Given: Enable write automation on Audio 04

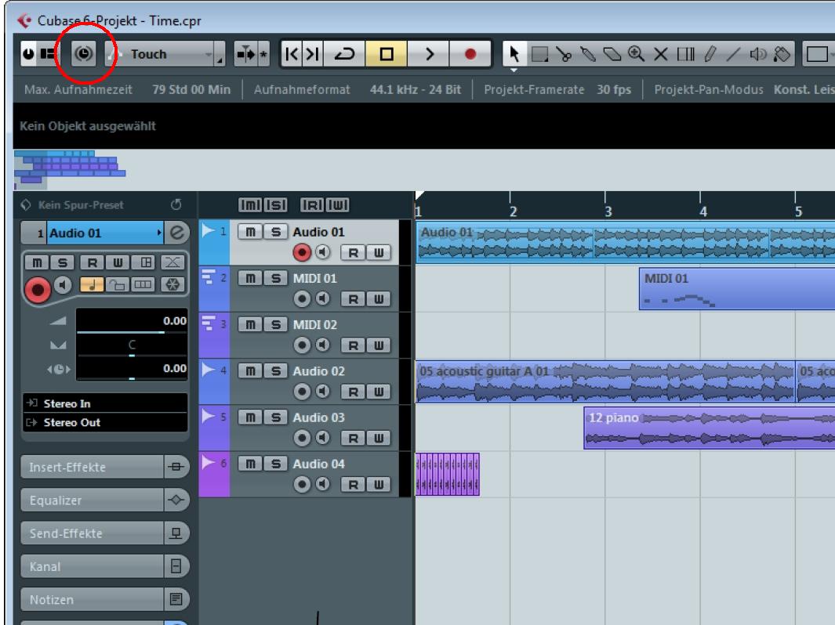Looking at the screenshot, I should pyautogui.click(x=379, y=484).
